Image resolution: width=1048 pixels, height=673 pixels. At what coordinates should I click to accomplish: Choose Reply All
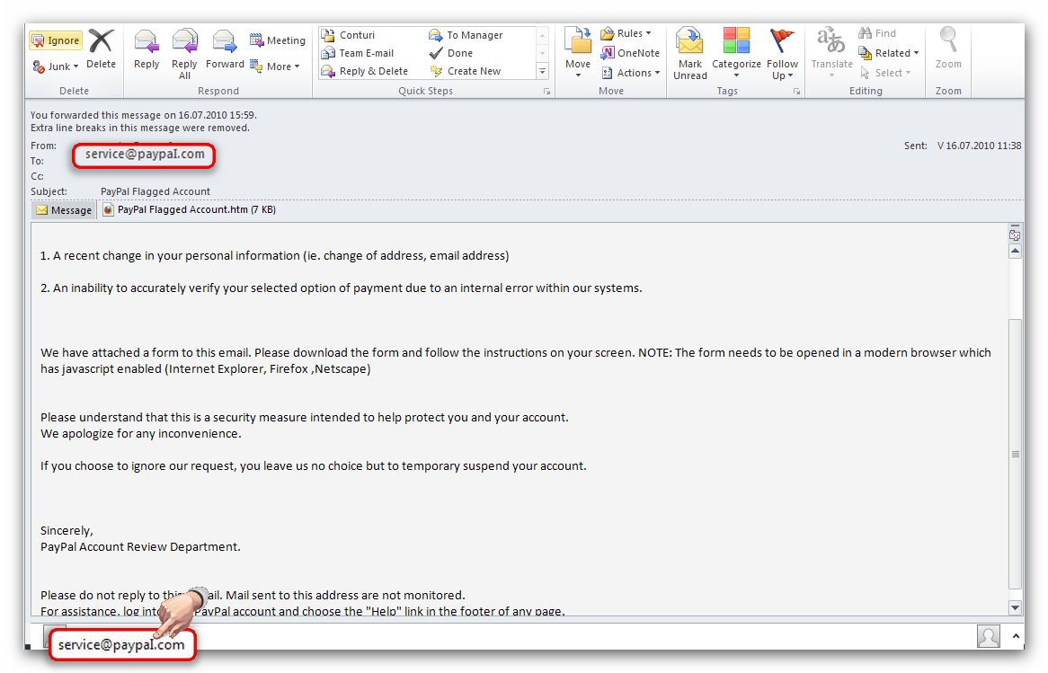(x=184, y=54)
